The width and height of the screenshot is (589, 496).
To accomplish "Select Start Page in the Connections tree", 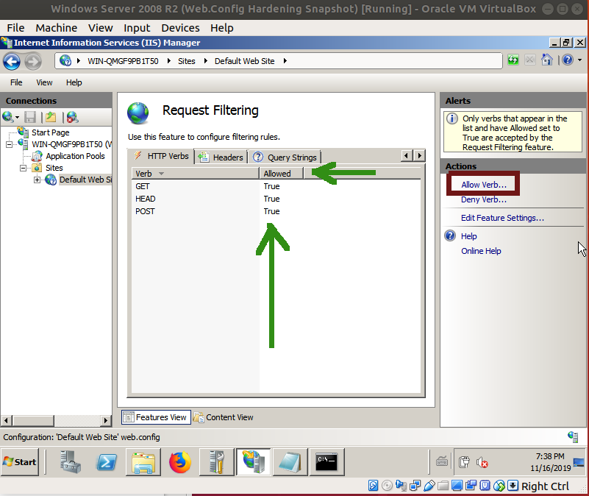I will pyautogui.click(x=50, y=132).
